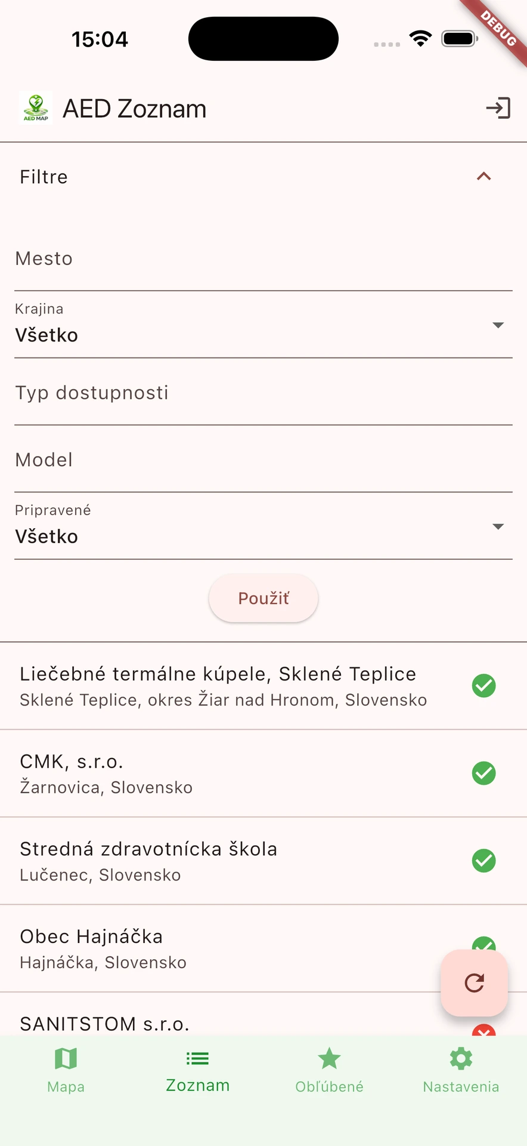Focus the Mesto input field
This screenshot has width=527, height=1146.
(x=263, y=259)
